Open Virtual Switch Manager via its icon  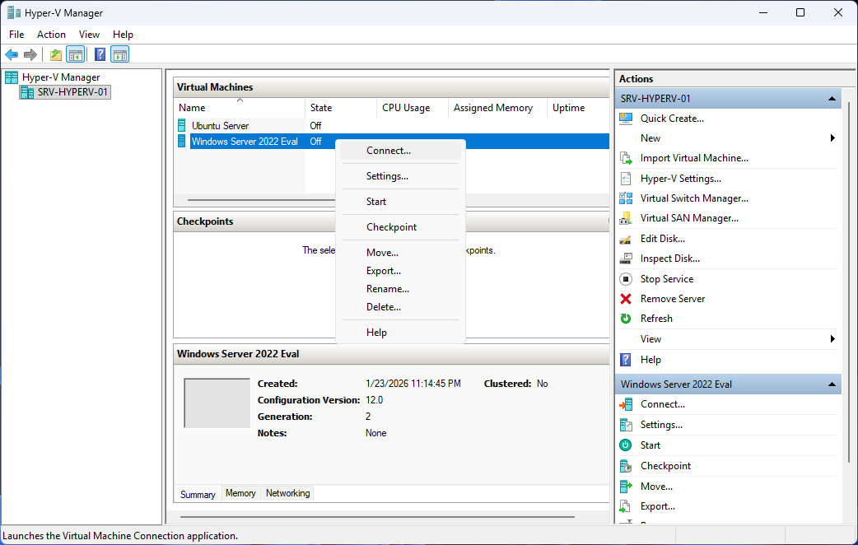pos(627,198)
